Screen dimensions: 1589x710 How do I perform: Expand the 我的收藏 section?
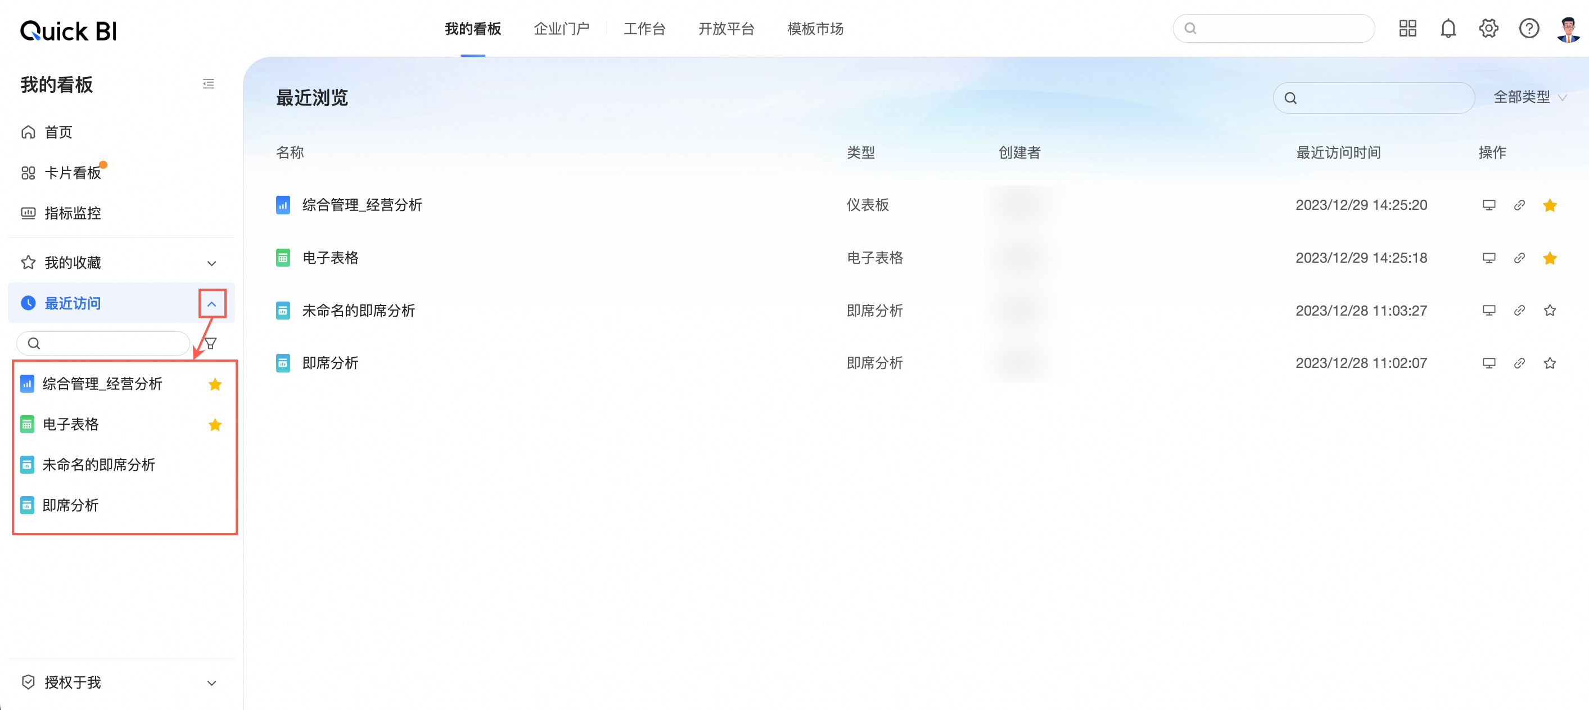tap(211, 264)
